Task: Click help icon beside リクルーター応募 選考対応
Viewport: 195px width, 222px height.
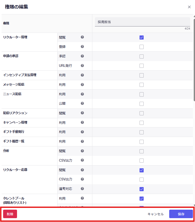Action: [x=82, y=189]
